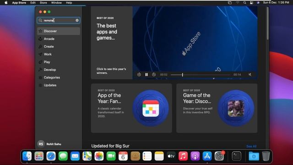Open the date and time in menu bar
The height and width of the screenshot is (165, 293).
pos(276,3)
